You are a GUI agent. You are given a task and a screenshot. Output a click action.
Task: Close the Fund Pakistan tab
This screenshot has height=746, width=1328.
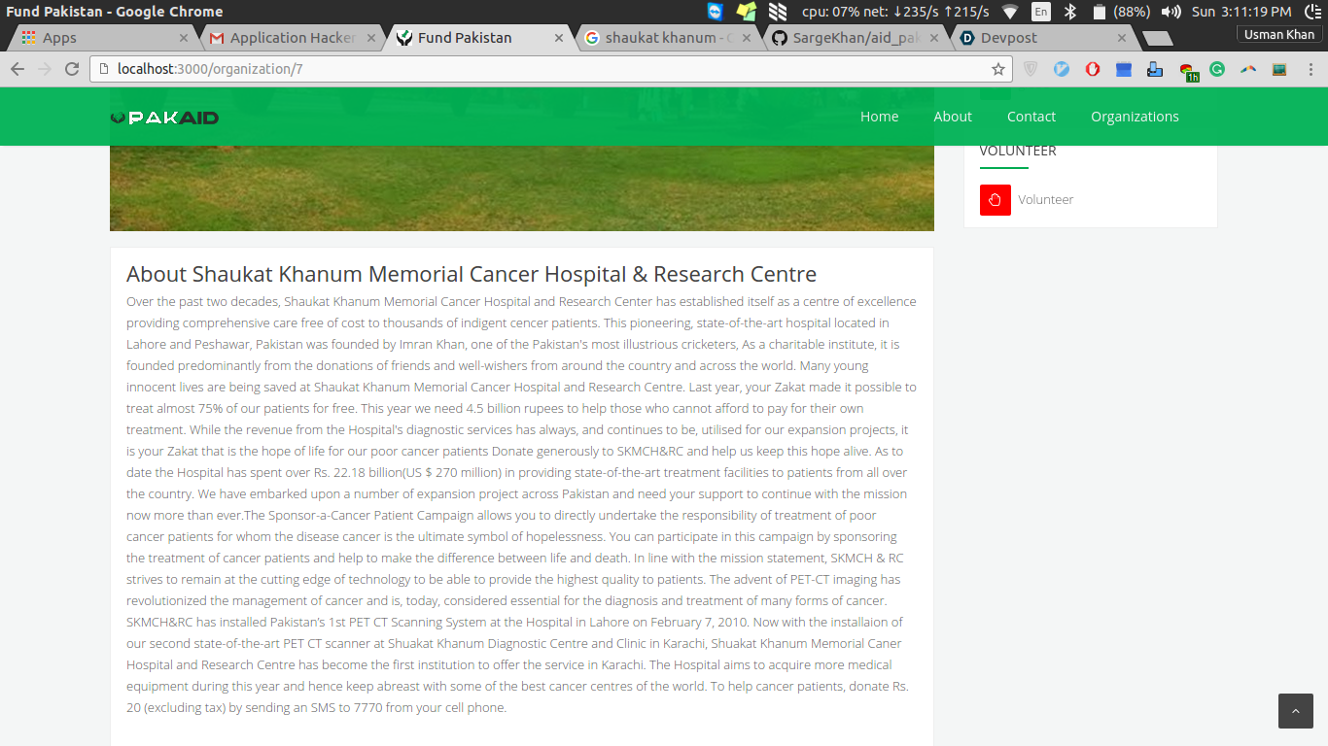559,38
